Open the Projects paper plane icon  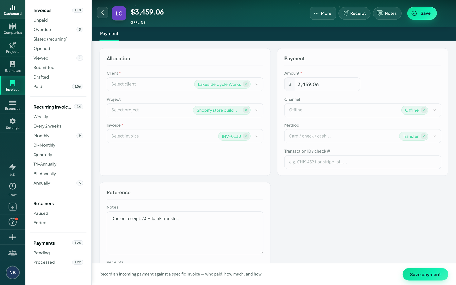pos(12,48)
